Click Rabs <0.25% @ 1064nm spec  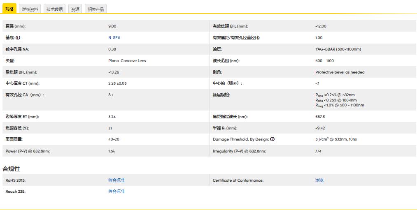(336, 100)
